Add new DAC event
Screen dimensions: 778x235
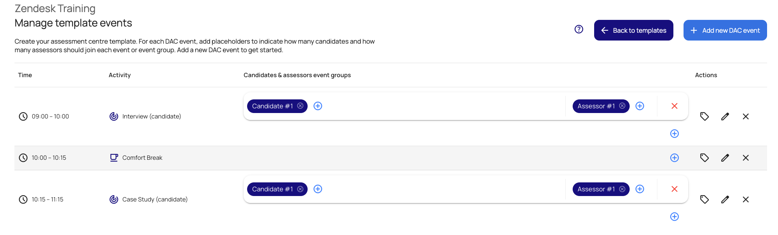[725, 30]
